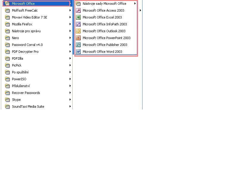Click the Po spuštění folder icon

click(x=7, y=72)
